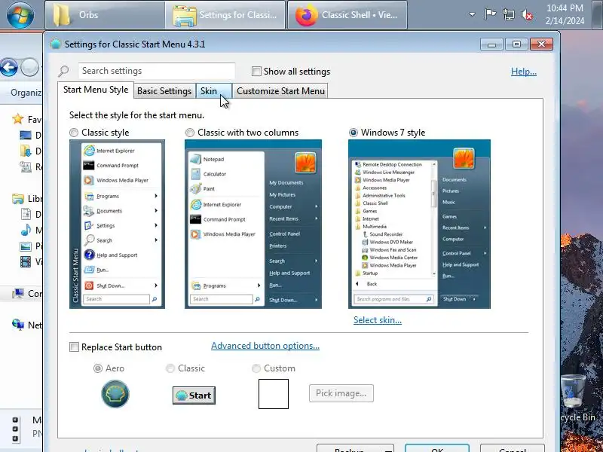Click the Settings for Classic taskbar button
The height and width of the screenshot is (452, 603).
pos(225,15)
